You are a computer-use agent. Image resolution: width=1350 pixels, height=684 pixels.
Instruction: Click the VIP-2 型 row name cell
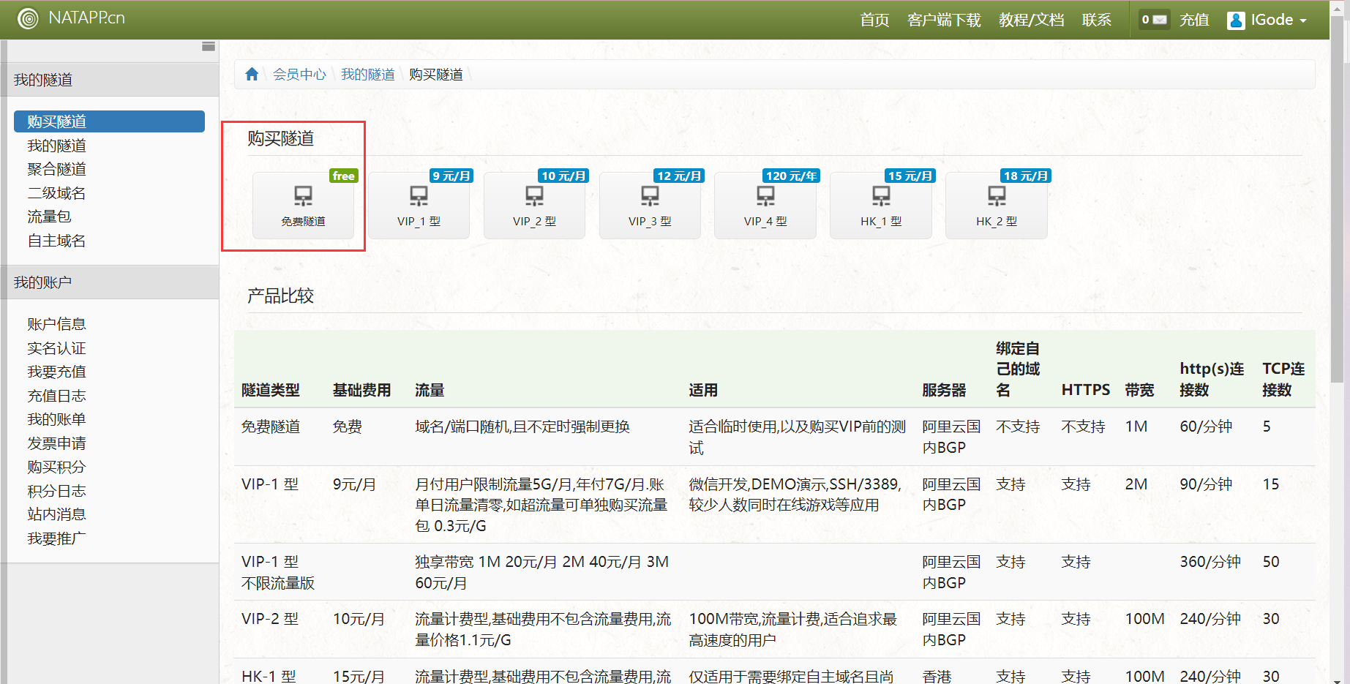(270, 619)
